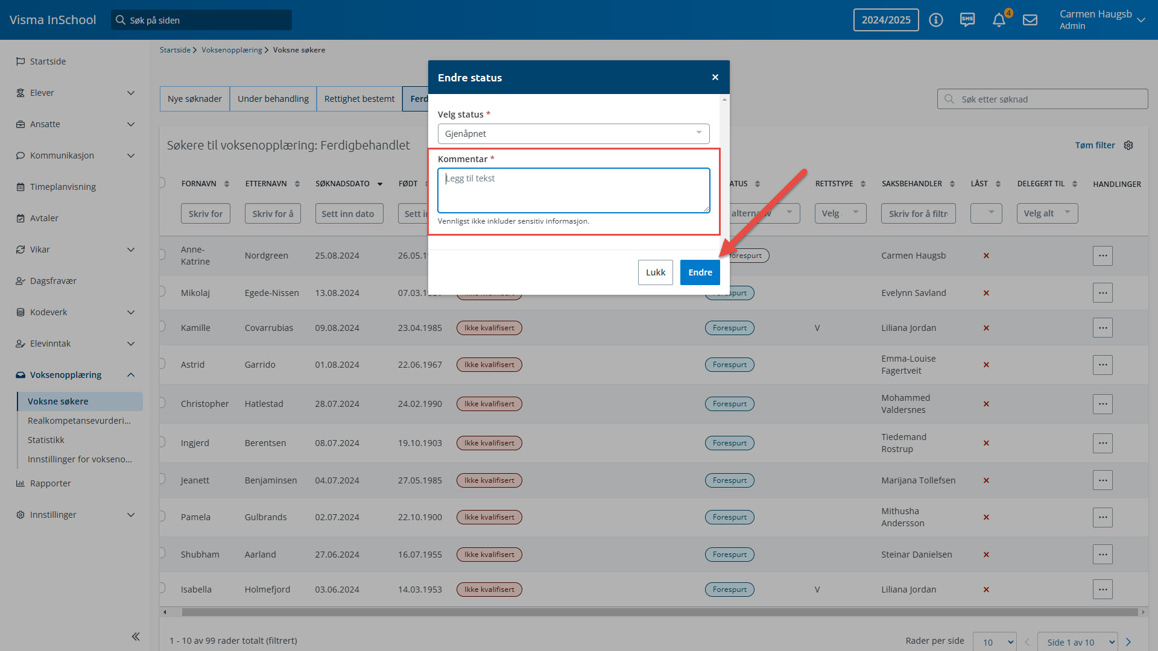Open rows per page dropdown
1158x651 pixels.
995,642
